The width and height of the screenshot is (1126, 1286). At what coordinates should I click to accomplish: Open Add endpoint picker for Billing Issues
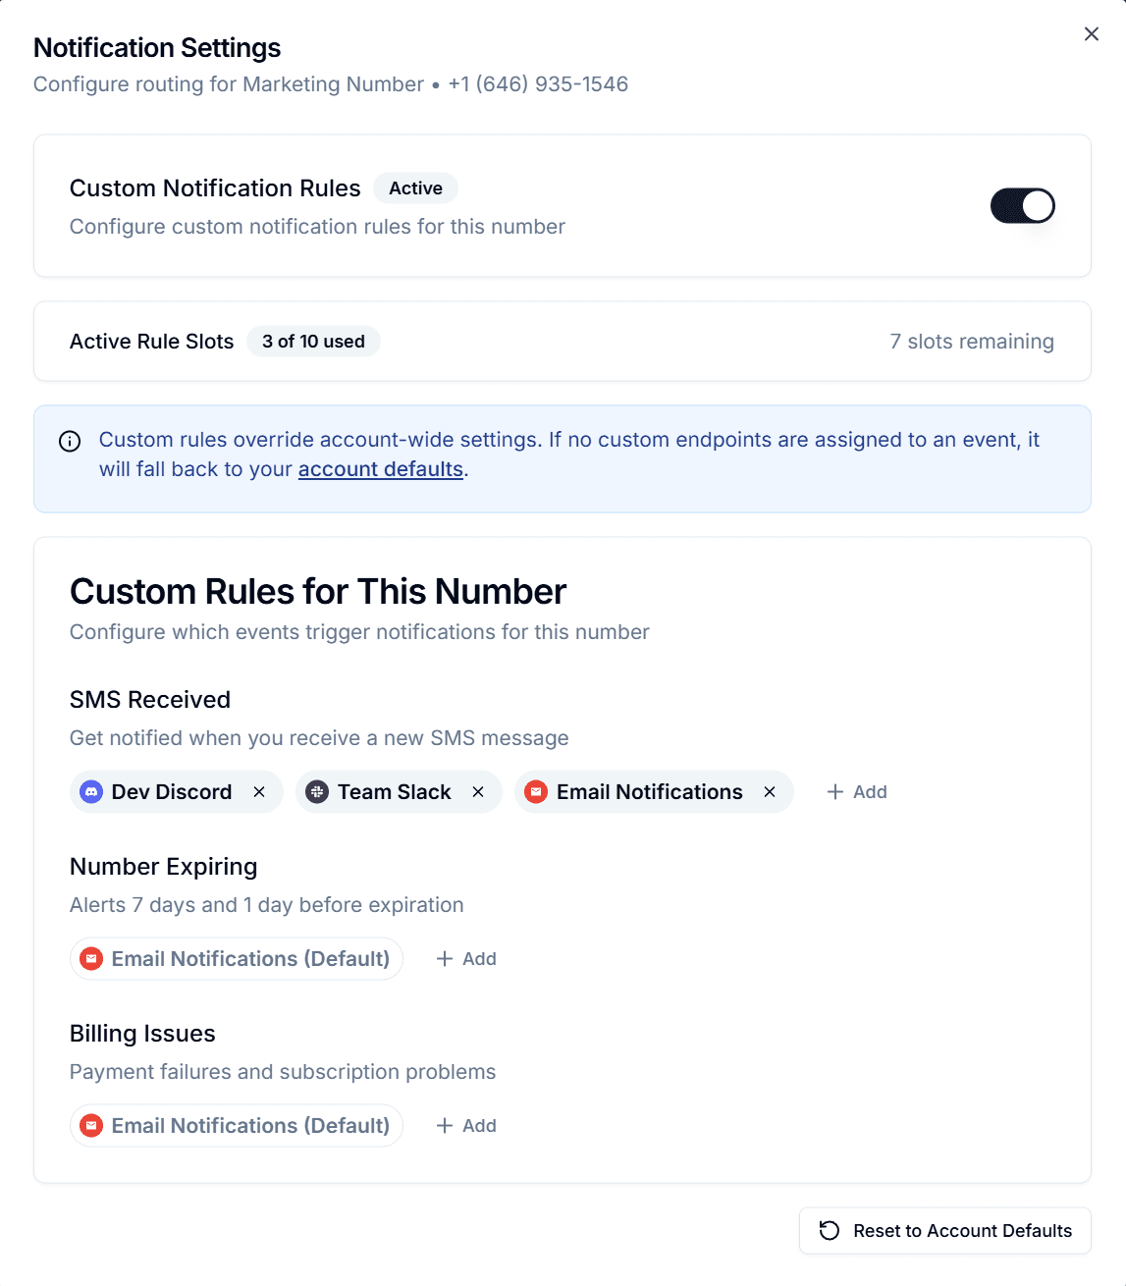tap(466, 1125)
